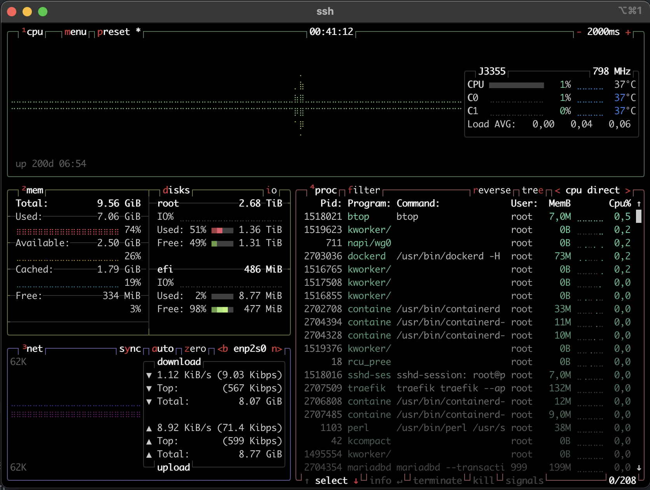Click the macOS yellow minimize button
This screenshot has height=490, width=650.
tap(27, 12)
